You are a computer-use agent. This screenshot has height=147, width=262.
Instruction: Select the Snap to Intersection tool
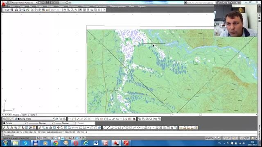coord(85,119)
